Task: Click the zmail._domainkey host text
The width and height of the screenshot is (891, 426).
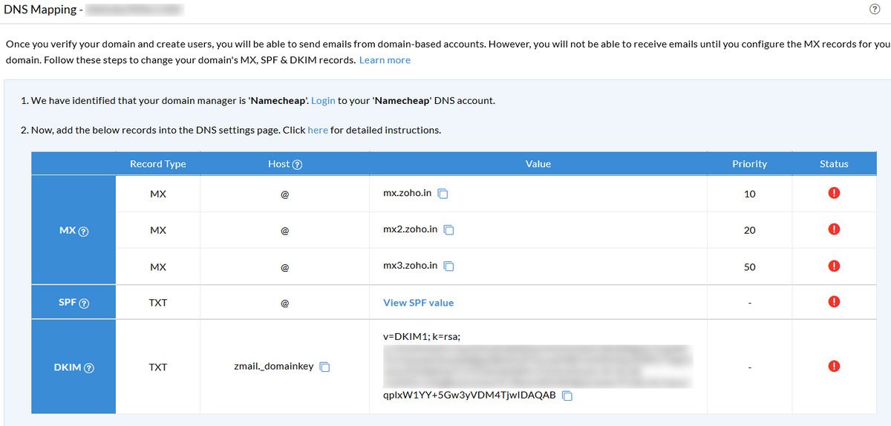Action: [x=273, y=367]
